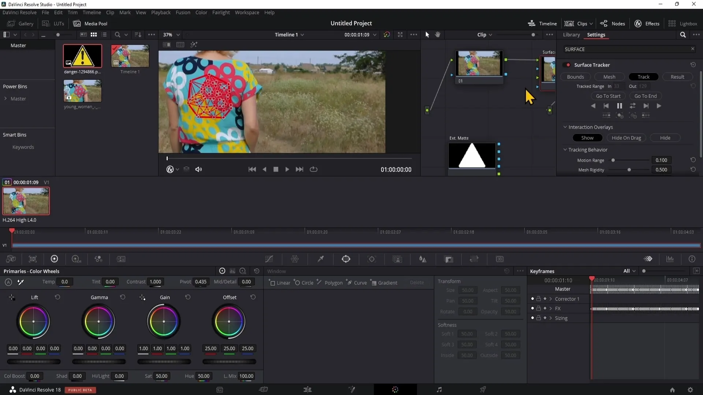Click the Track button in Surface panel
This screenshot has height=395, width=703.
[644, 77]
